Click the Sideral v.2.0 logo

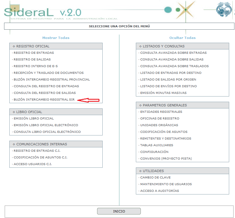(43, 12)
